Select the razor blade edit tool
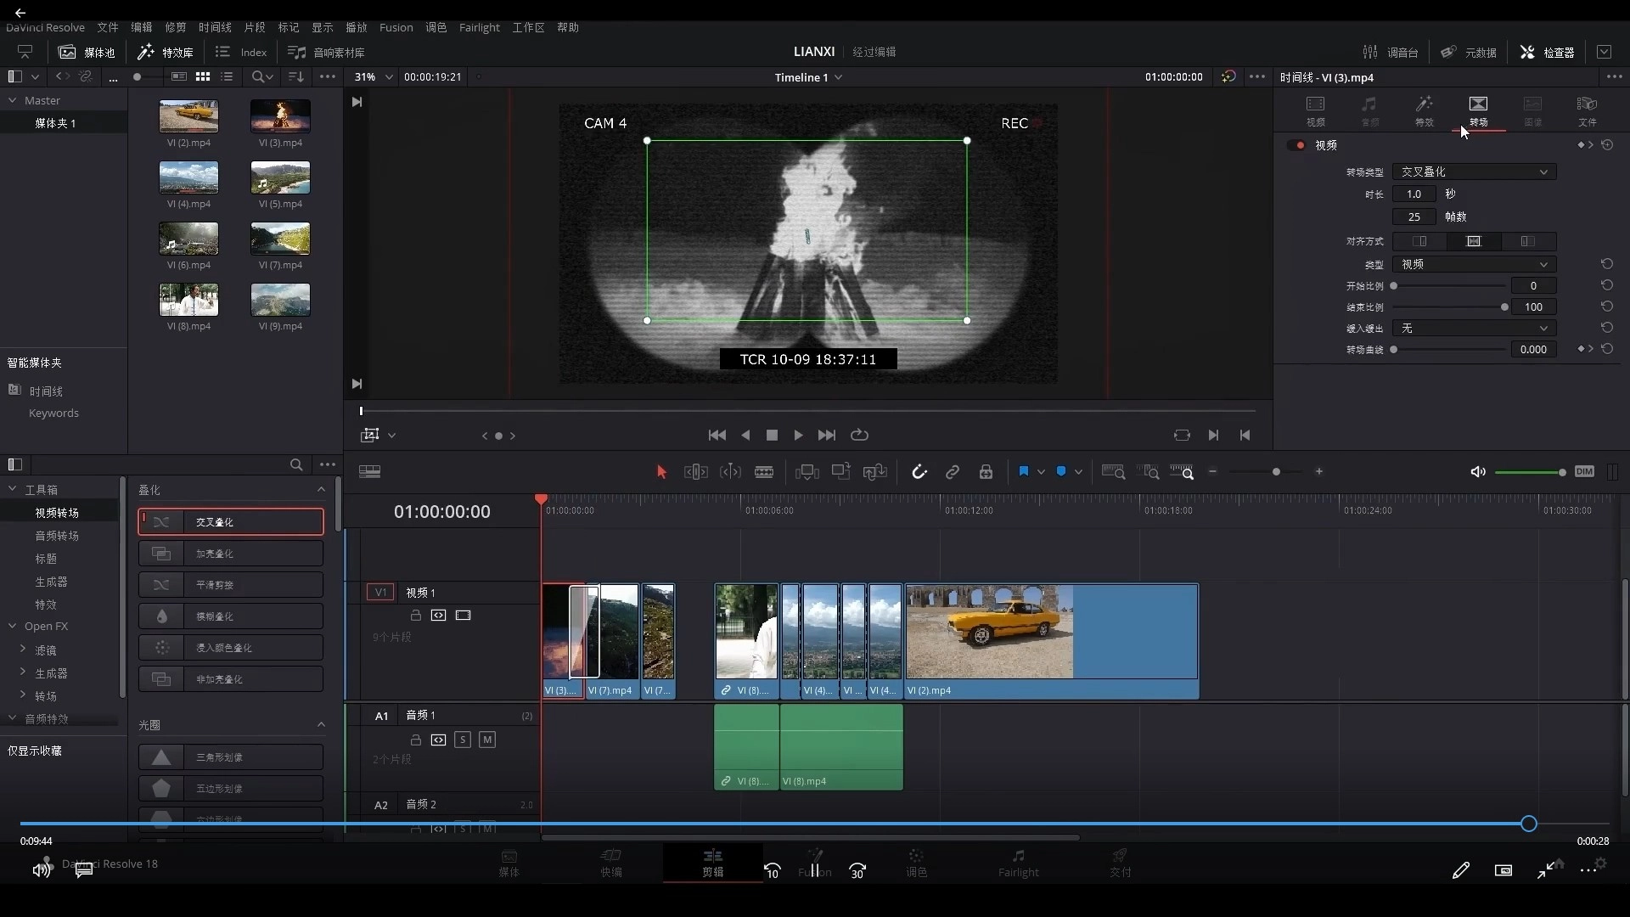1630x917 pixels. [764, 472]
